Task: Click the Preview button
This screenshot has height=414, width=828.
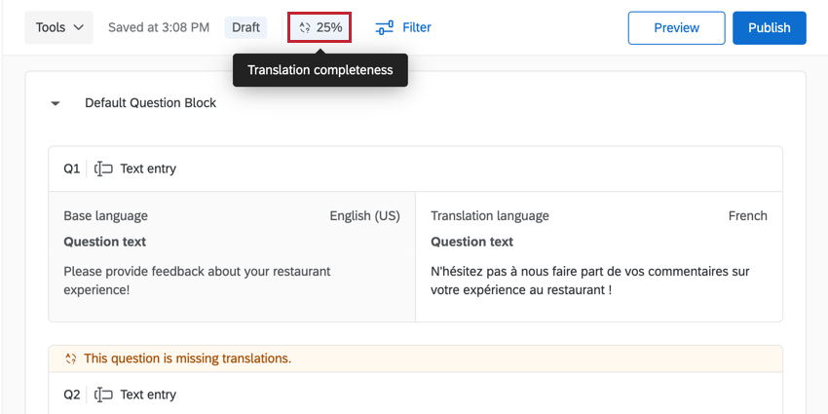Action: click(x=676, y=27)
